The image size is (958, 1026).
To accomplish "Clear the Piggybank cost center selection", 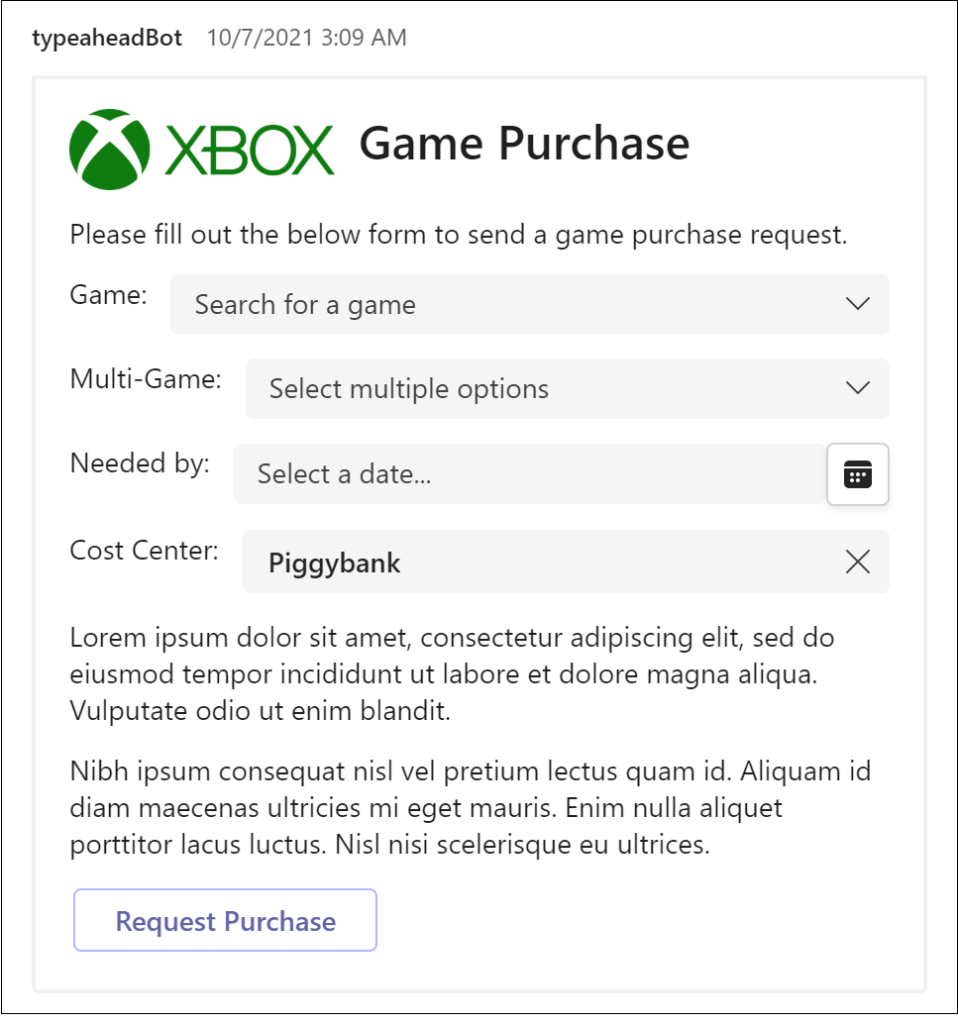I will point(857,563).
